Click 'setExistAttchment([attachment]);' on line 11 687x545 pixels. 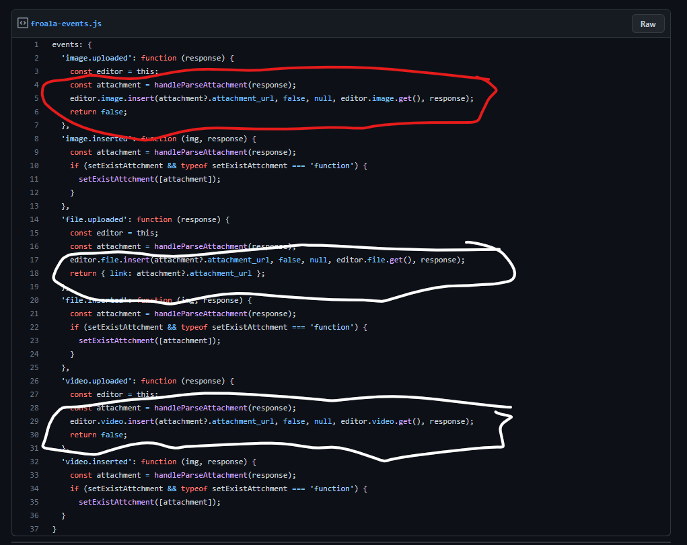pyautogui.click(x=149, y=179)
